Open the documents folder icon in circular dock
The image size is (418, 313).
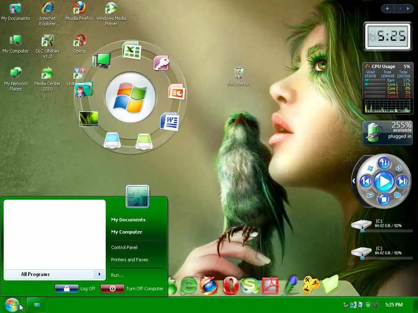84,89
